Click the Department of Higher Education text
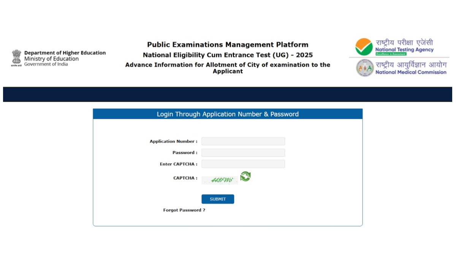 (x=65, y=53)
